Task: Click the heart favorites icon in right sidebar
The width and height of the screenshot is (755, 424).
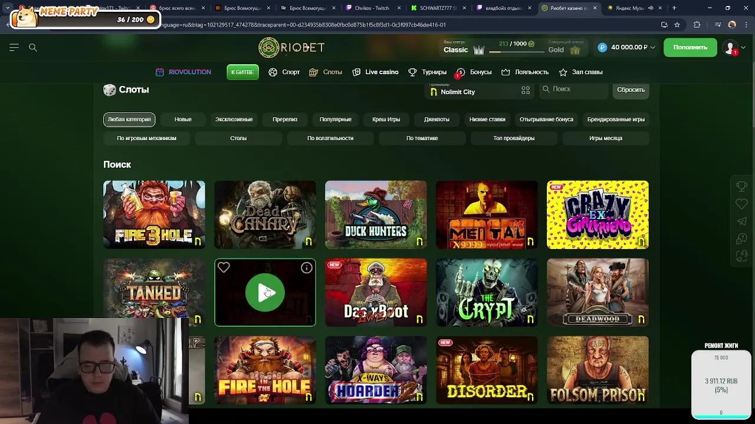Action: coord(741,204)
